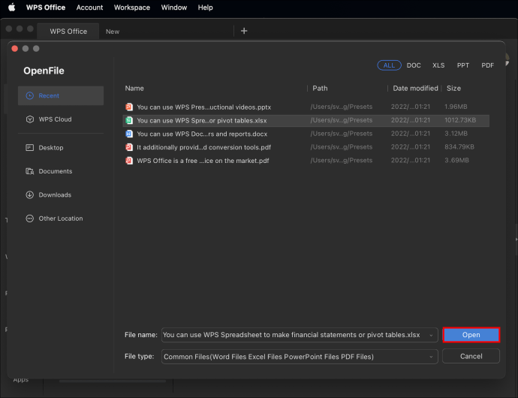
Task: Click the docx document file icon
Action: pos(129,134)
